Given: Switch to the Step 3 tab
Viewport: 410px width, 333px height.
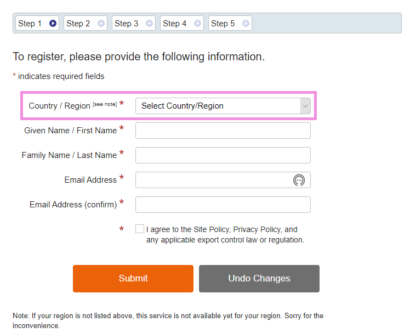Looking at the screenshot, I should (126, 24).
